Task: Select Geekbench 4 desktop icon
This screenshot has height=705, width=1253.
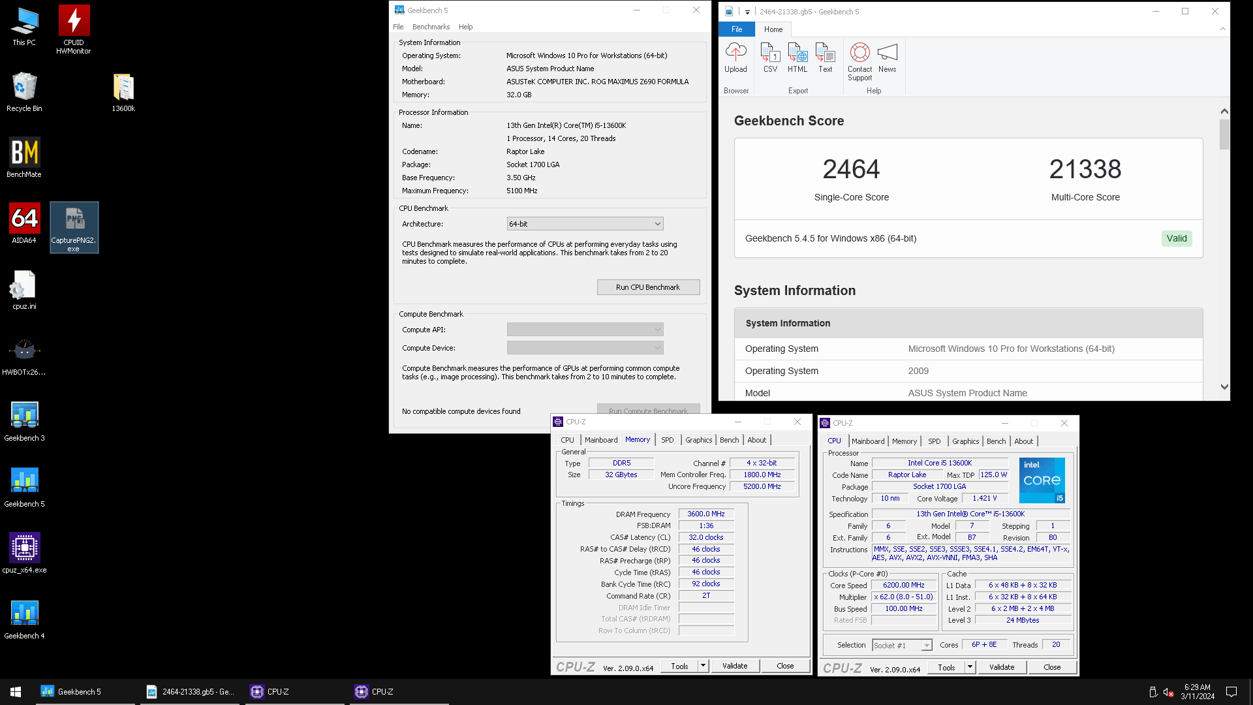Action: pos(24,619)
